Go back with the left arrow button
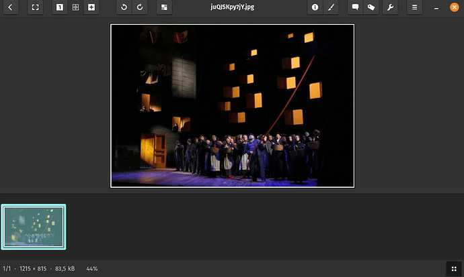This screenshot has height=277, width=464. [11, 7]
